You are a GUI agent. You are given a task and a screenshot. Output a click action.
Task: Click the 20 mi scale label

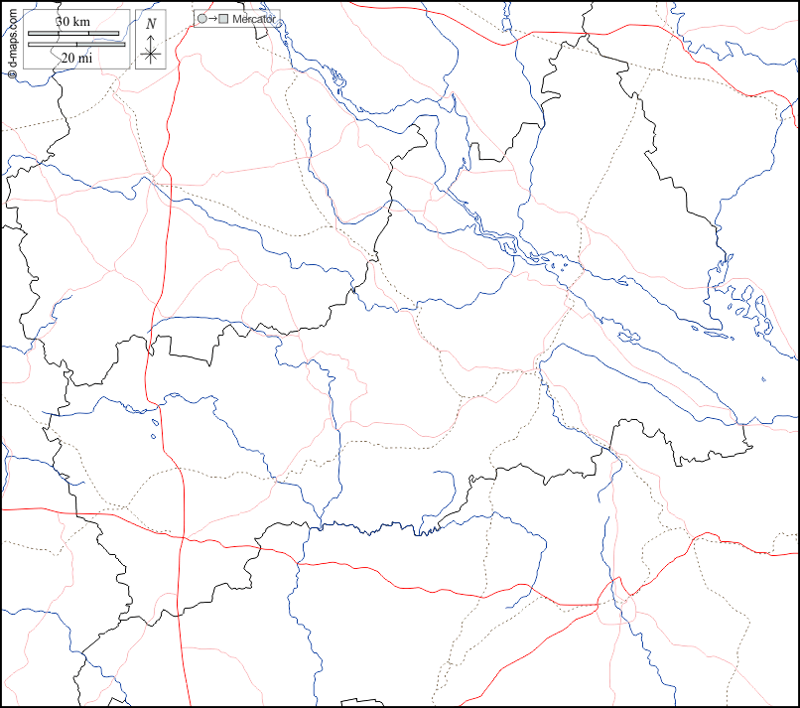(x=76, y=59)
